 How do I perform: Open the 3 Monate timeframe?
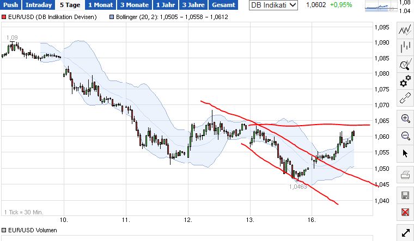[x=135, y=5]
